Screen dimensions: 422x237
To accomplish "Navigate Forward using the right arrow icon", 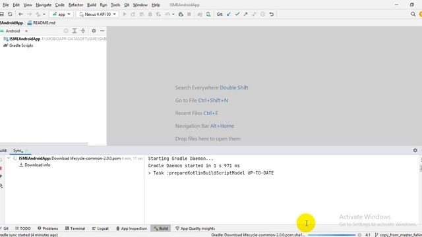I will point(29,14).
